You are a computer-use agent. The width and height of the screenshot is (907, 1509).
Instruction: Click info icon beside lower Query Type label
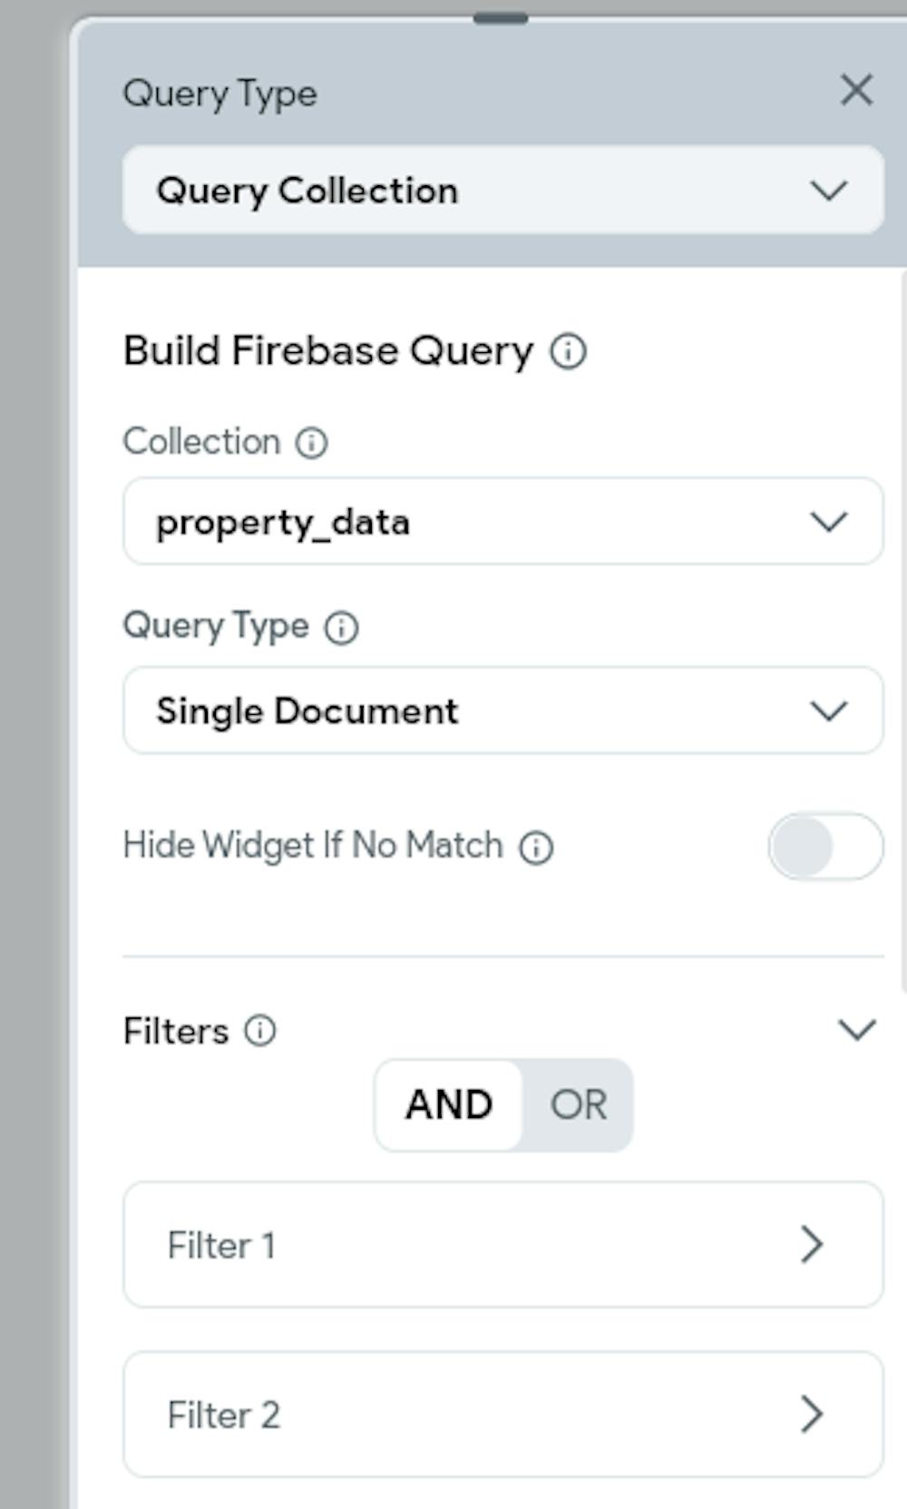click(342, 627)
